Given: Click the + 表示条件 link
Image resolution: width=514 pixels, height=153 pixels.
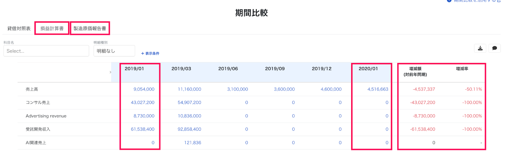Looking at the screenshot, I should click(150, 53).
